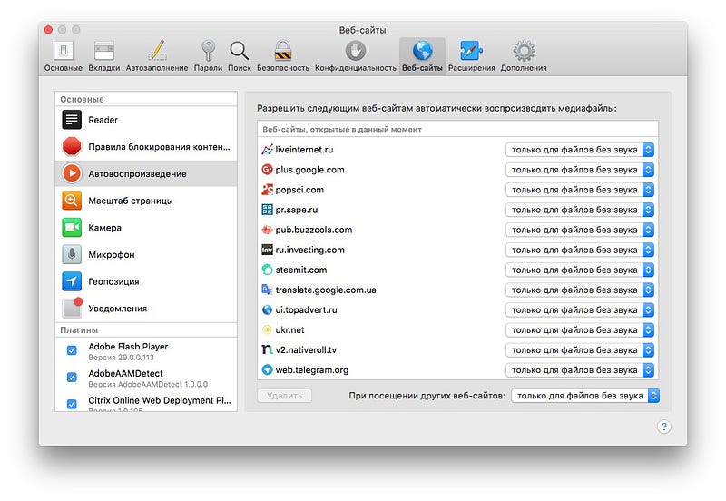Screen dimensions: 726x501
Task: Select the ukr.net site name
Action: [289, 329]
